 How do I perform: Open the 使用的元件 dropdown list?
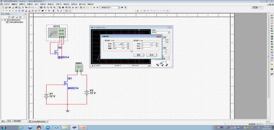click(x=119, y=7)
